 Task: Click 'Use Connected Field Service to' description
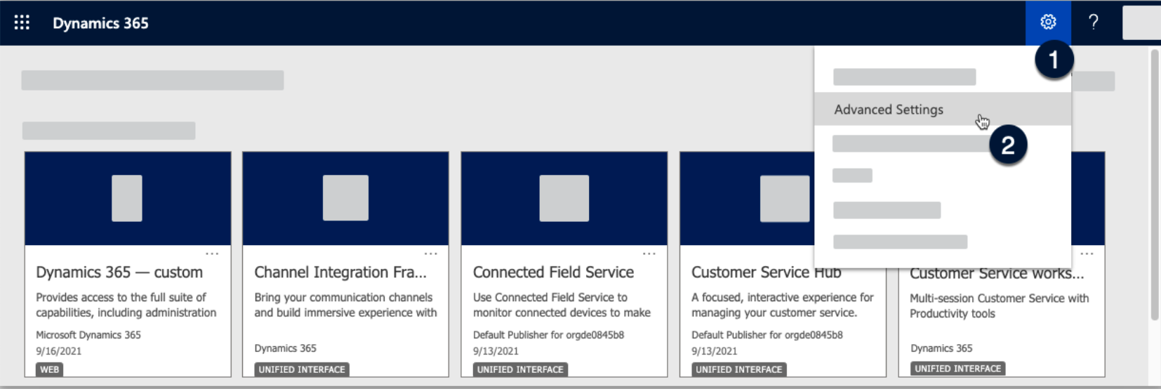click(550, 298)
